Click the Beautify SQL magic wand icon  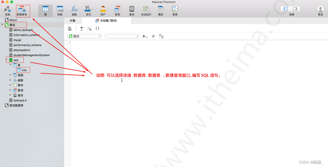click(89, 29)
